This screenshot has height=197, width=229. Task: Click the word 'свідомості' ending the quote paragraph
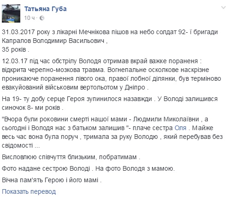17,145
